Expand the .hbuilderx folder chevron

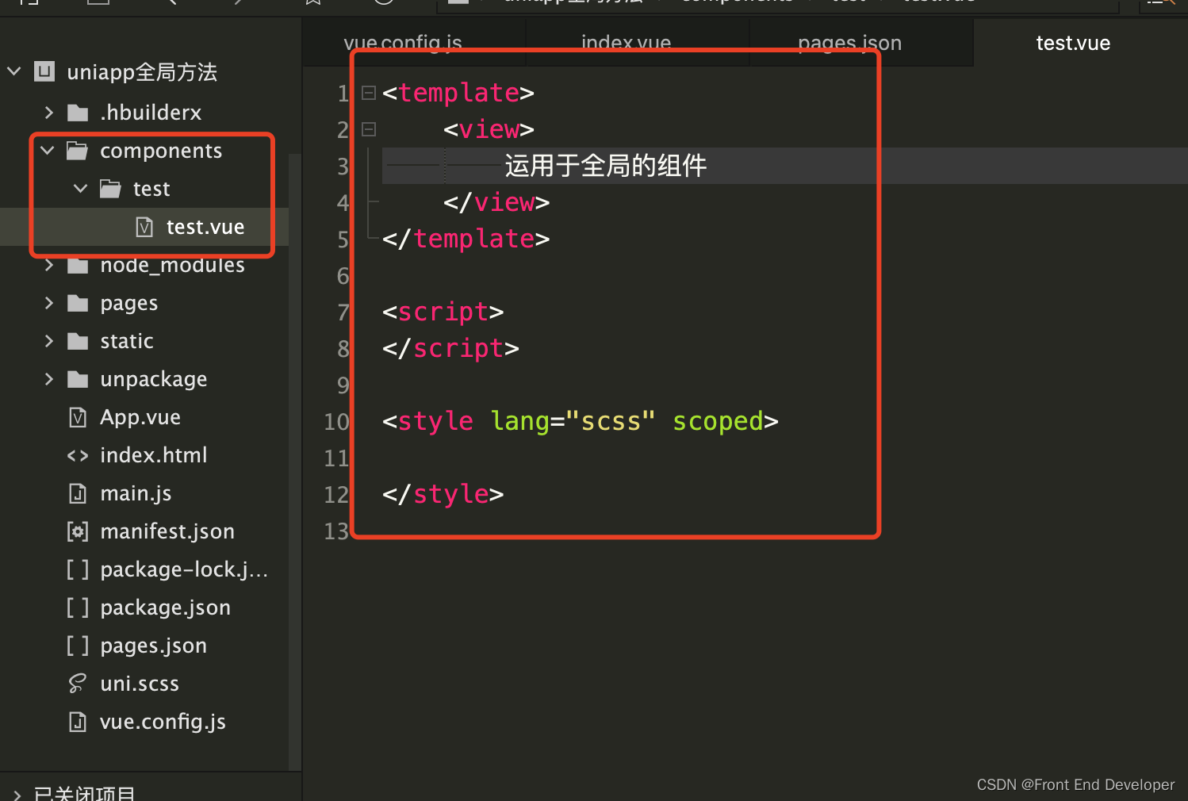[x=49, y=113]
